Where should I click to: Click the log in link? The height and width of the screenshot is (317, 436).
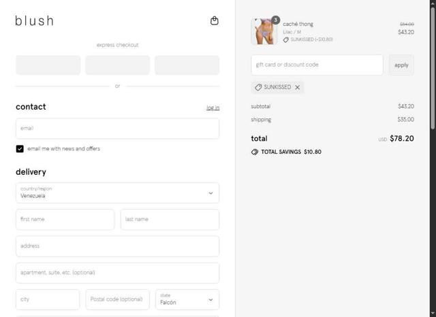(x=213, y=107)
